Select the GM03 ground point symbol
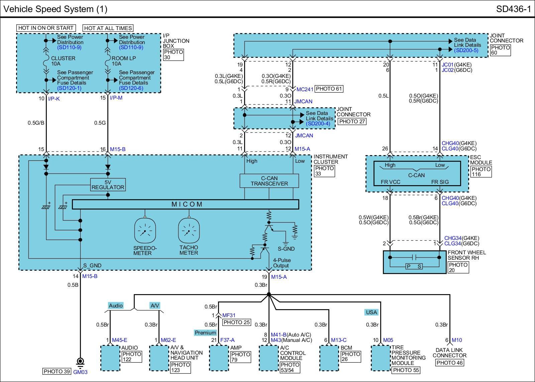Image resolution: width=535 pixels, height=382 pixels. click(x=80, y=362)
